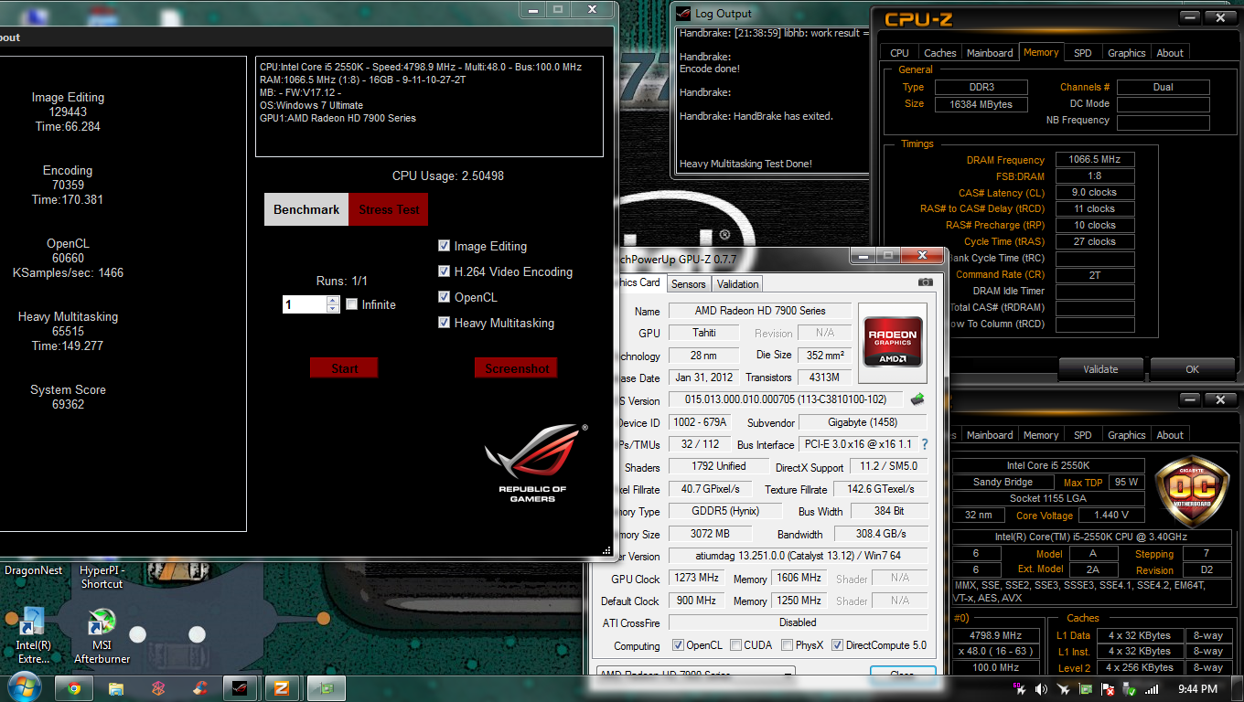Viewport: 1244px width, 702px height.
Task: Switch to the Benchmark tab
Action: coord(306,209)
